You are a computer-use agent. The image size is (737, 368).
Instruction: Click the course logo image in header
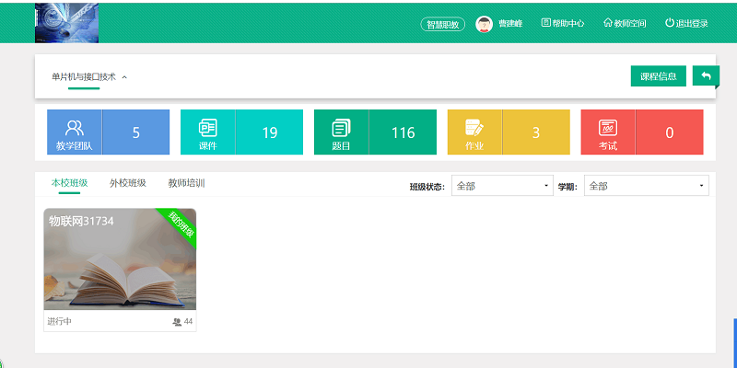coord(66,23)
